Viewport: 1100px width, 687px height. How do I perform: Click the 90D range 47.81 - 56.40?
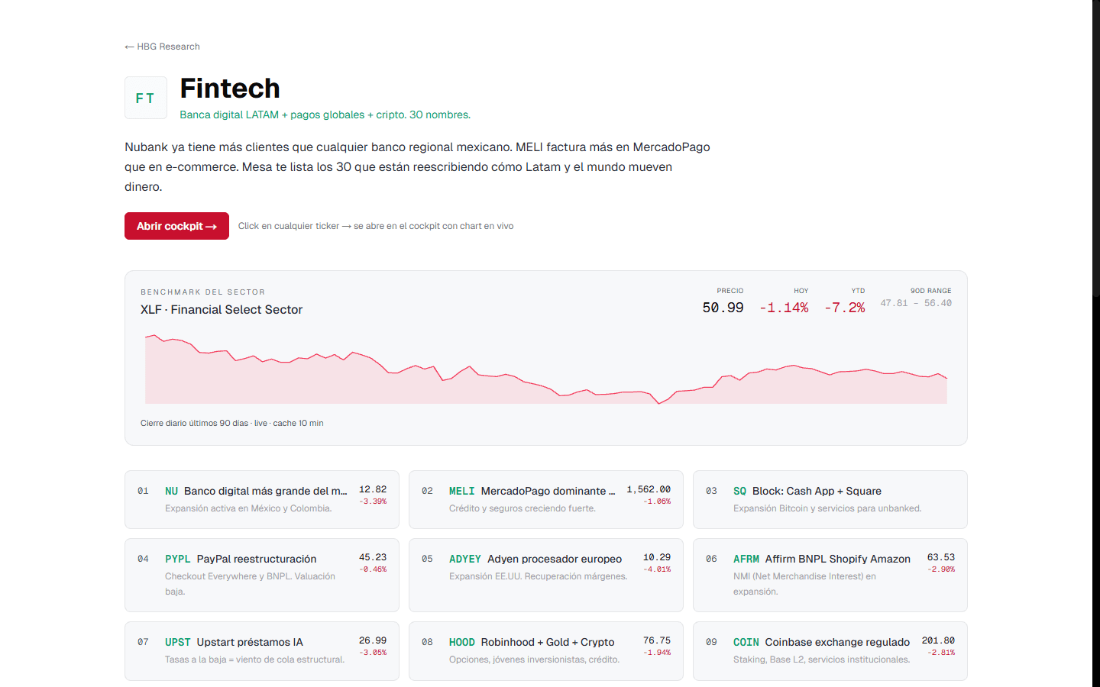pyautogui.click(x=916, y=303)
